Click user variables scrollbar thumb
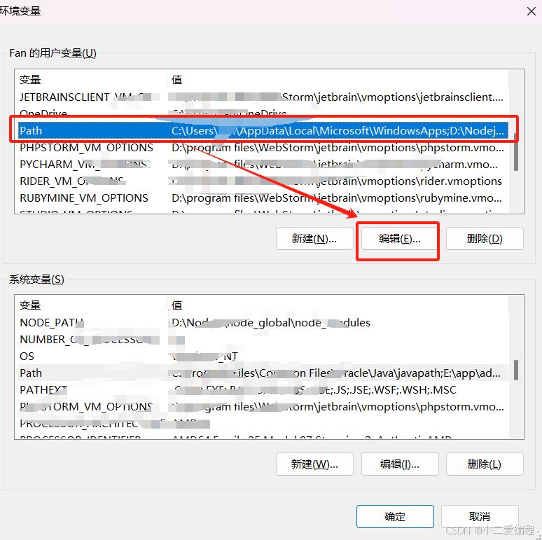 click(x=515, y=152)
